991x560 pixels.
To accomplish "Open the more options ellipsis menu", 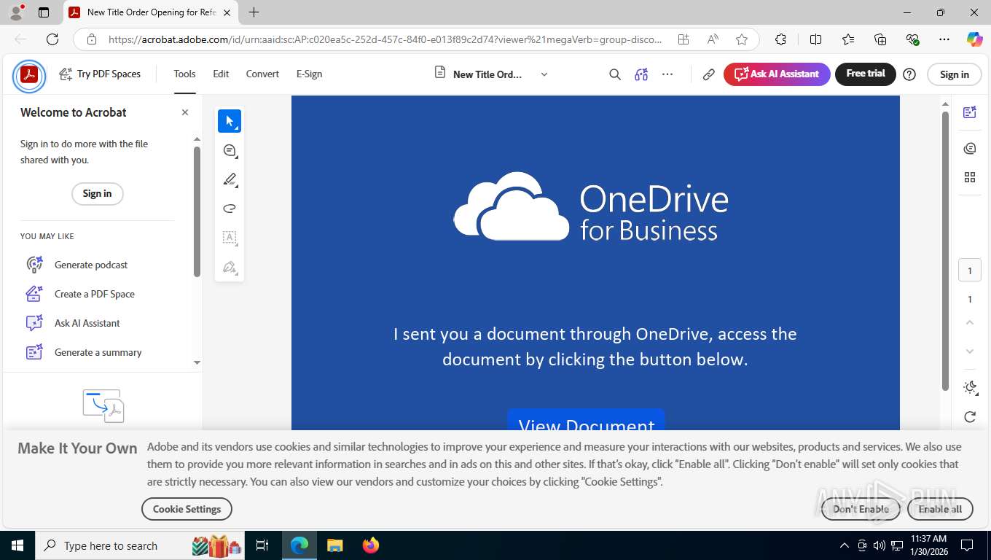I will 667,74.
